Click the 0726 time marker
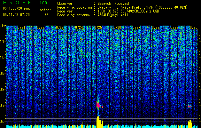This screenshot has height=128, width=201. (117, 28)
